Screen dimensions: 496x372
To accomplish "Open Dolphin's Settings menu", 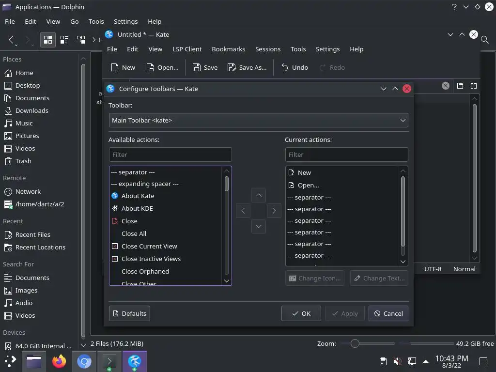I will [125, 21].
